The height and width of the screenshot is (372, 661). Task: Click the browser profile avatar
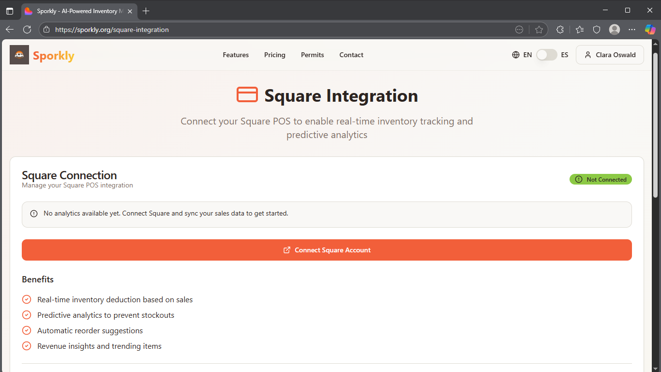tap(615, 30)
